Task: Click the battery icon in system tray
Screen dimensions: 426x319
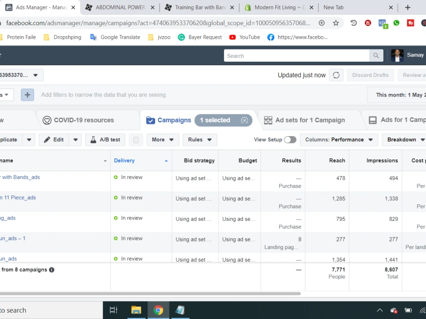Action: pos(408,310)
